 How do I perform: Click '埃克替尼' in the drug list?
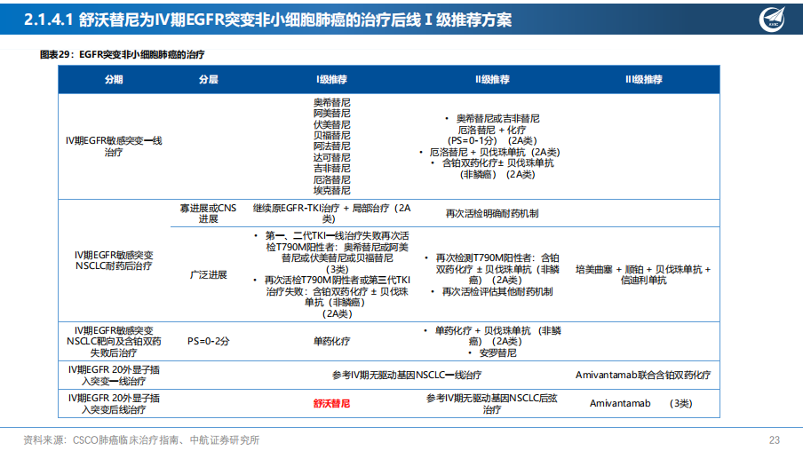[x=332, y=191]
